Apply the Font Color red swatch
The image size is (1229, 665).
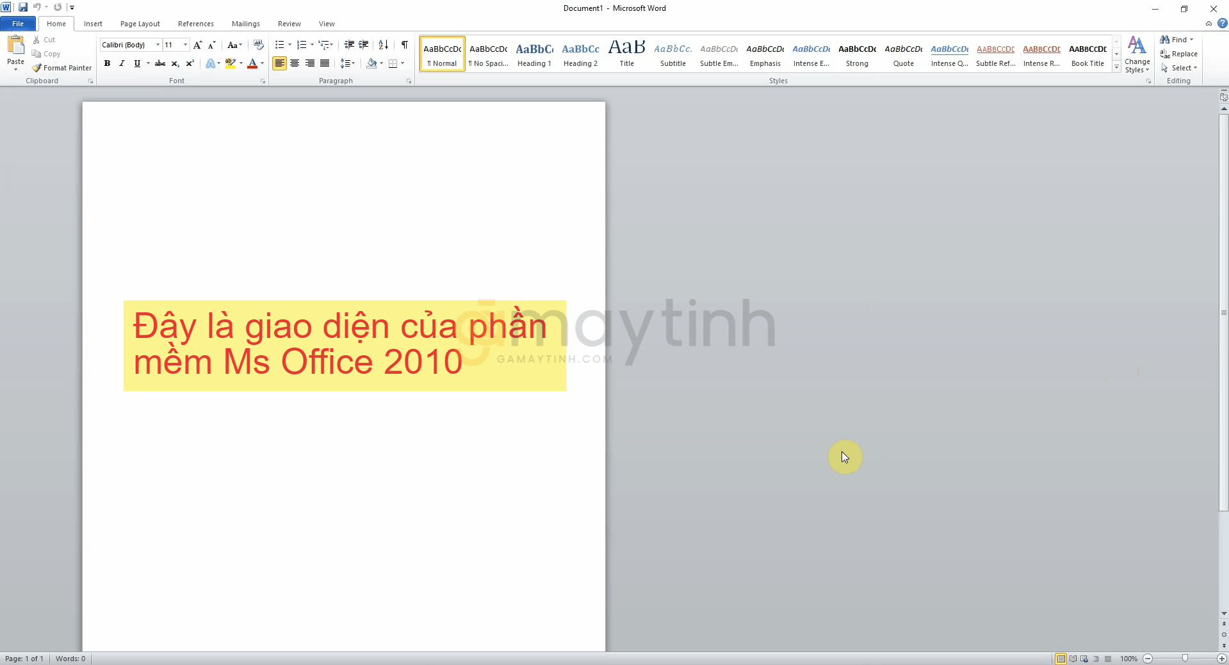coord(252,63)
